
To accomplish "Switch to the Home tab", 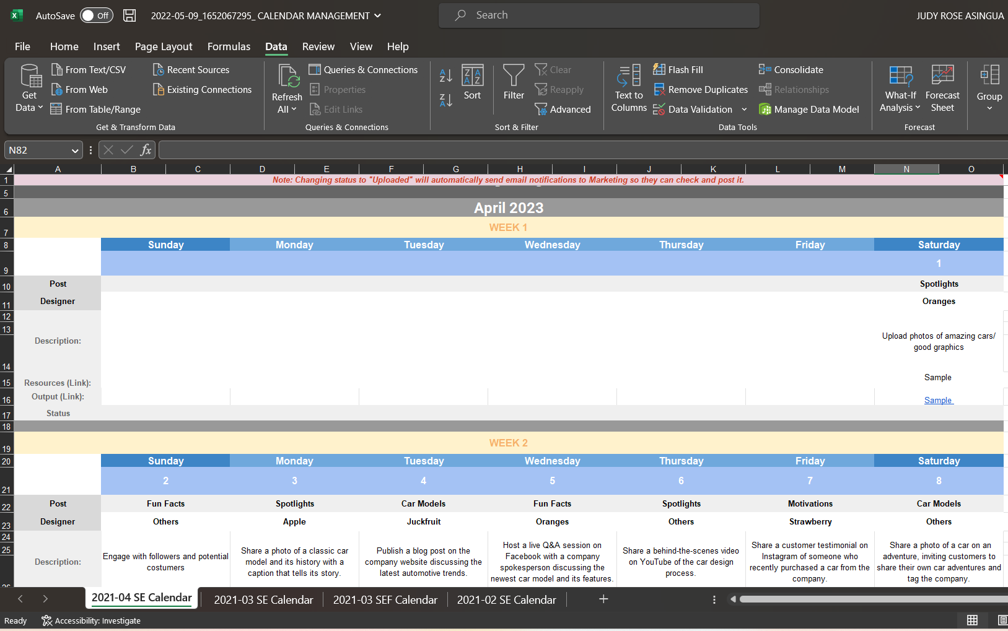I will tap(64, 46).
